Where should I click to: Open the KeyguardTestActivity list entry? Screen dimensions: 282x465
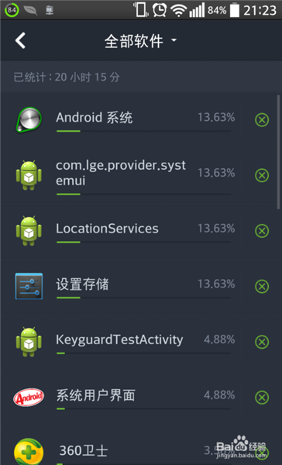coord(139,342)
